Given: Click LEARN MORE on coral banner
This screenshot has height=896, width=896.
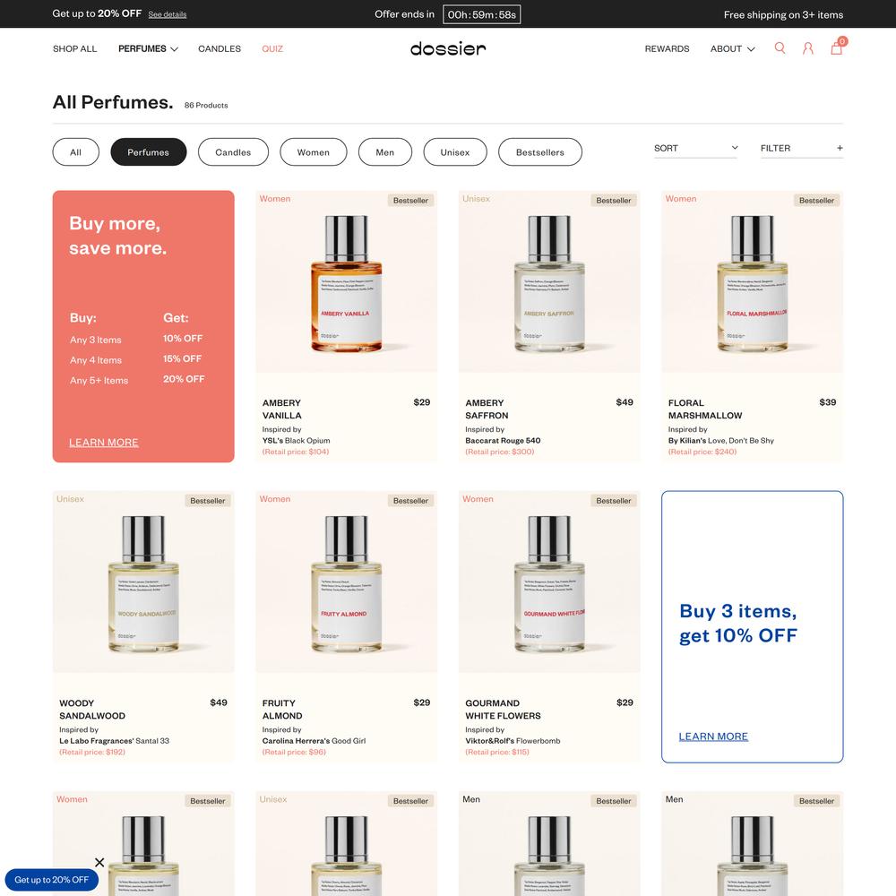Looking at the screenshot, I should [103, 443].
